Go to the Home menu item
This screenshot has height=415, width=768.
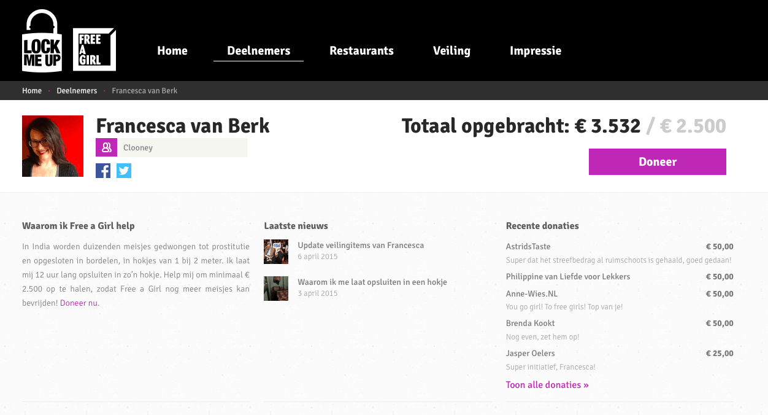[172, 51]
